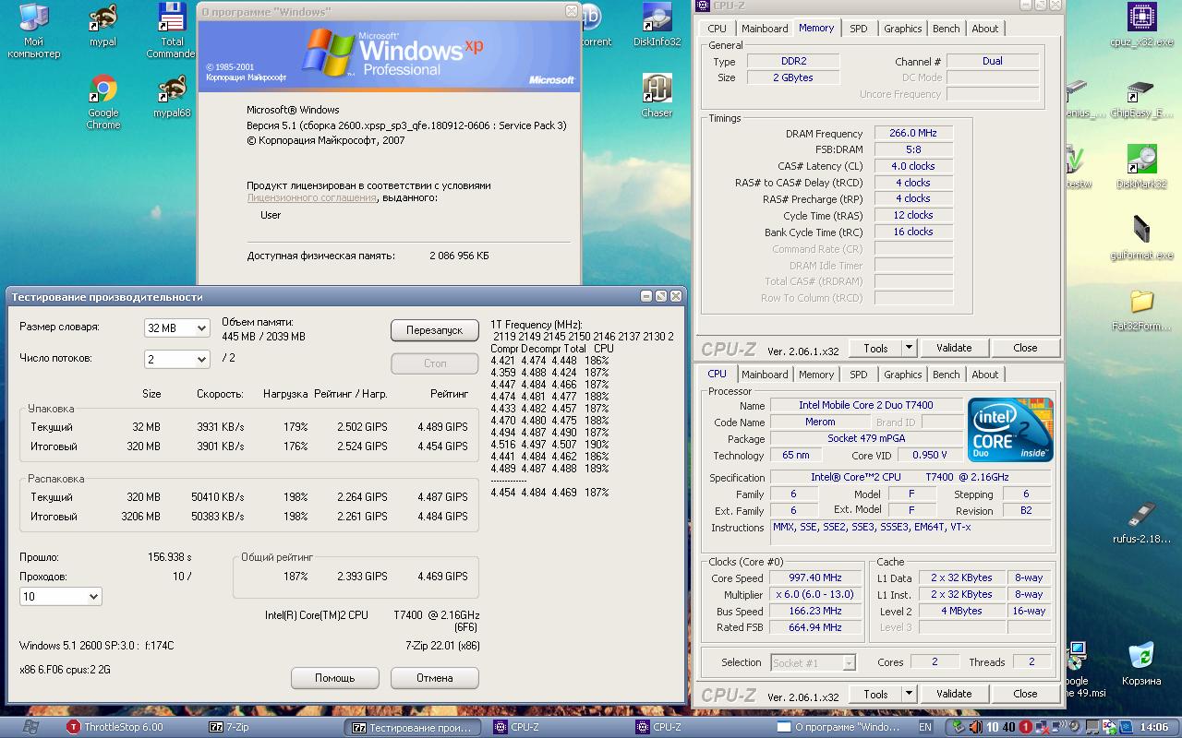The height and width of the screenshot is (738, 1182).
Task: Launch the Google Chrome desktop shortcut
Action: [x=103, y=101]
